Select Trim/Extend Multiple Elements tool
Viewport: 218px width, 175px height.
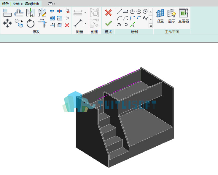click(60, 25)
